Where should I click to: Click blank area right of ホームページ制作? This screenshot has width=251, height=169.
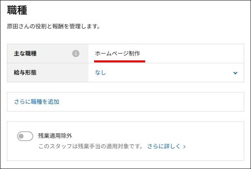click(x=192, y=53)
